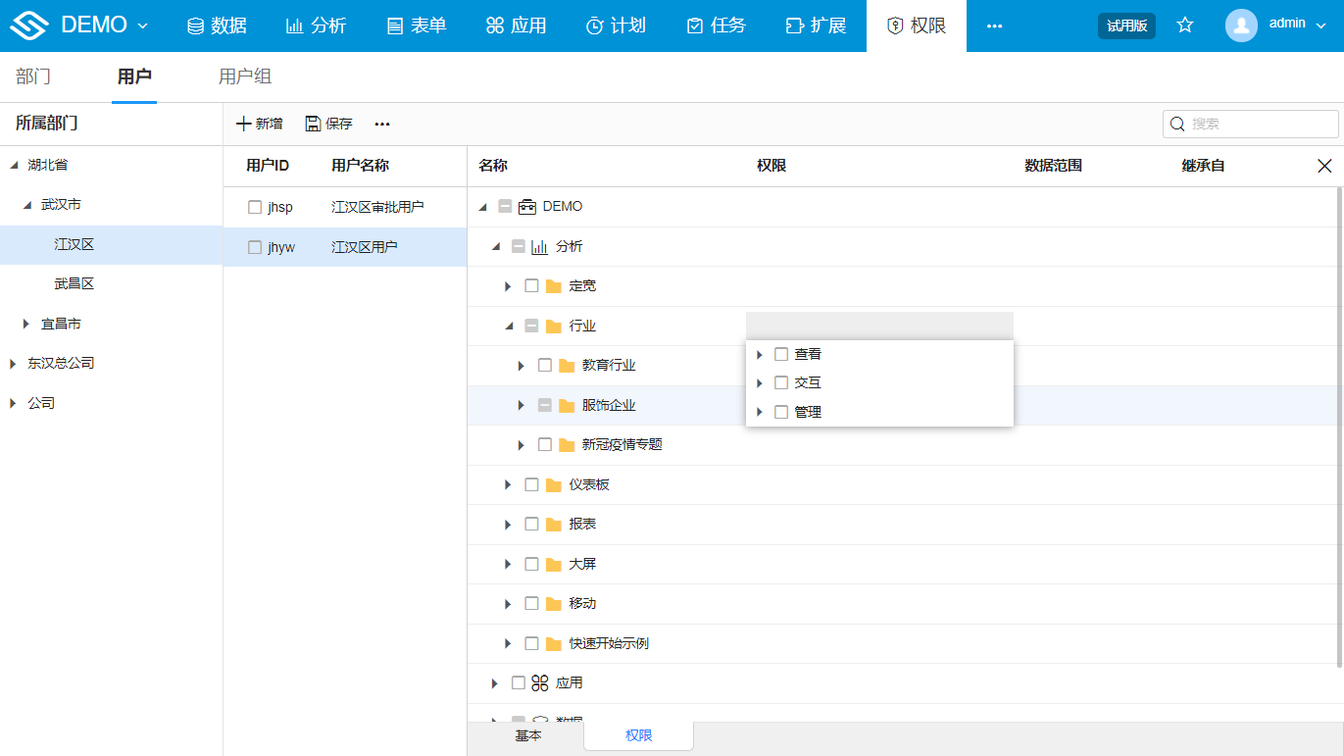Screen dimensions: 1344x756
Task: Select user 江汉区审批用户
Action: click(377, 207)
